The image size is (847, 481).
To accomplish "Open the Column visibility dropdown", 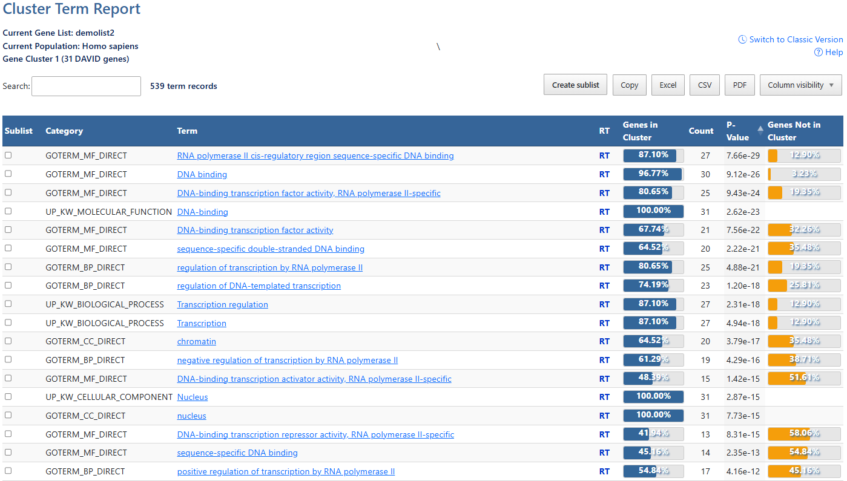I will point(800,85).
